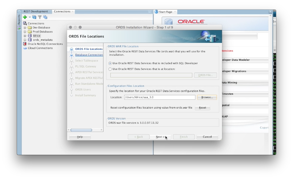Image resolution: width=293 pixels, height=179 pixels.
Task: Open tab list dropdown at Start Page tab bar
Action: tap(270, 12)
